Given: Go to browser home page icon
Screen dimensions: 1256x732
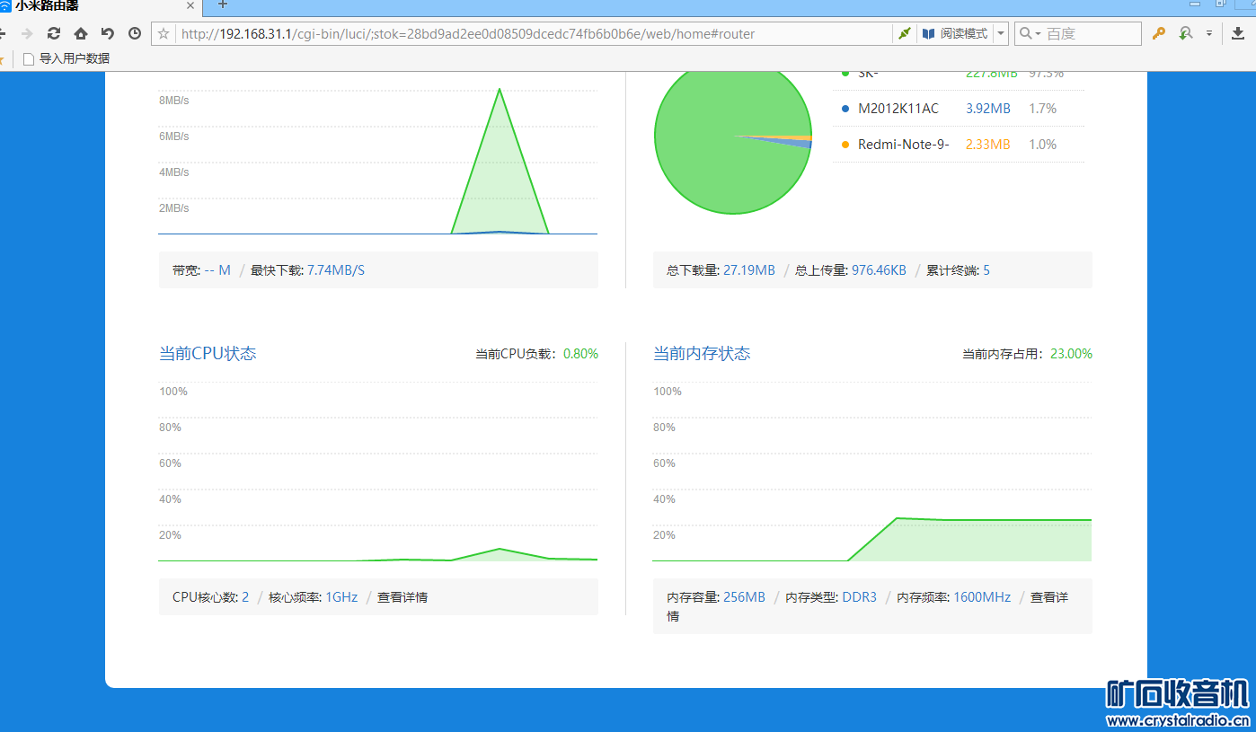Looking at the screenshot, I should click(81, 33).
